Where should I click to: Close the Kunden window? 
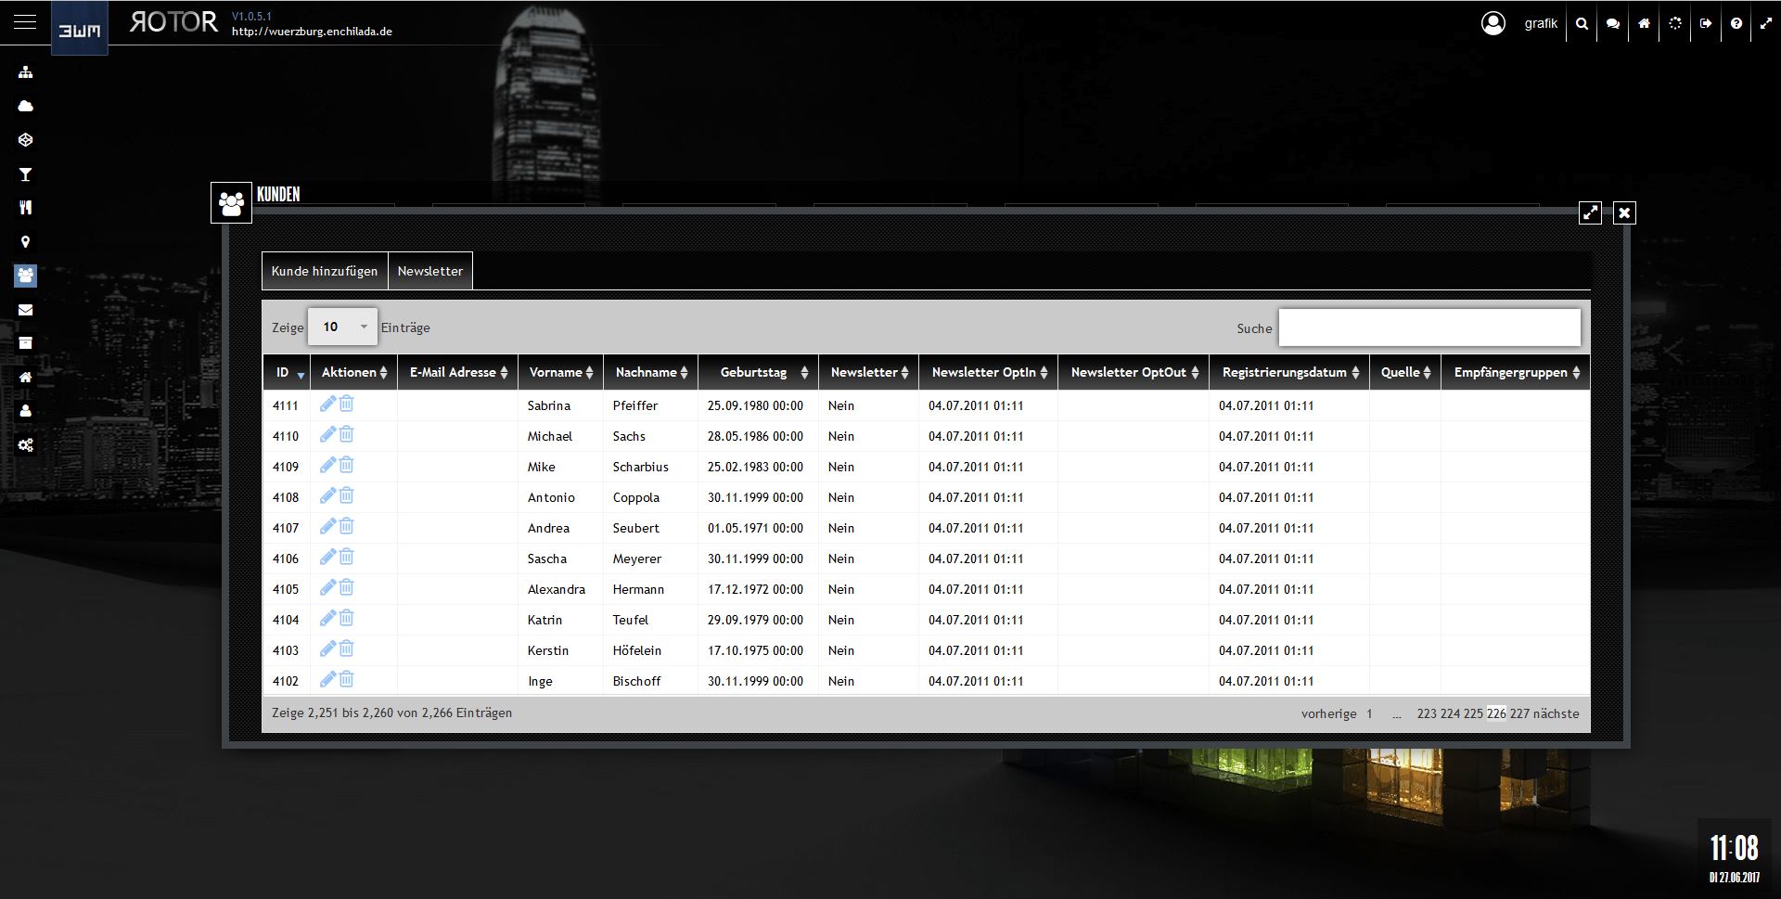[x=1624, y=212]
